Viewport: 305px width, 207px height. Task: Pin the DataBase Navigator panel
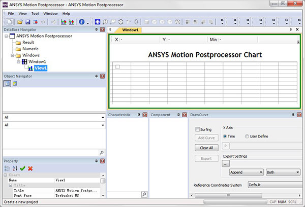point(96,29)
